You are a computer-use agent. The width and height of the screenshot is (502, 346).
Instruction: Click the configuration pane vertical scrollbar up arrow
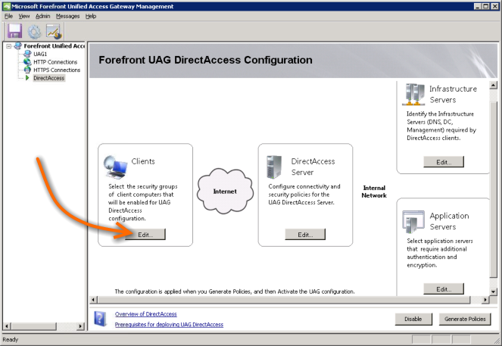pos(494,85)
